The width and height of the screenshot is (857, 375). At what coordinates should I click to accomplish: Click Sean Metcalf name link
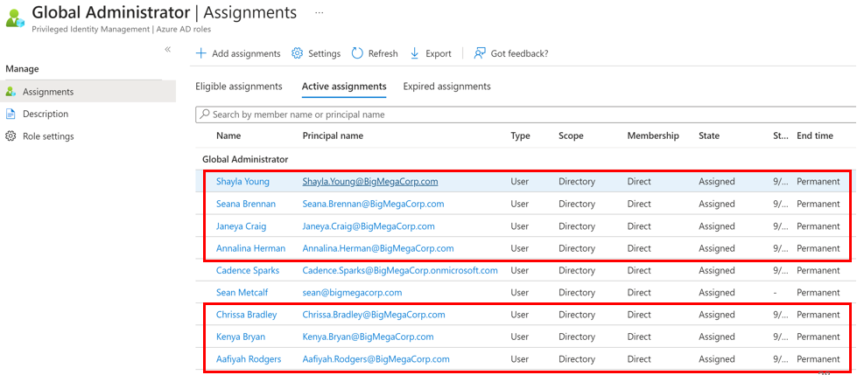tap(242, 293)
